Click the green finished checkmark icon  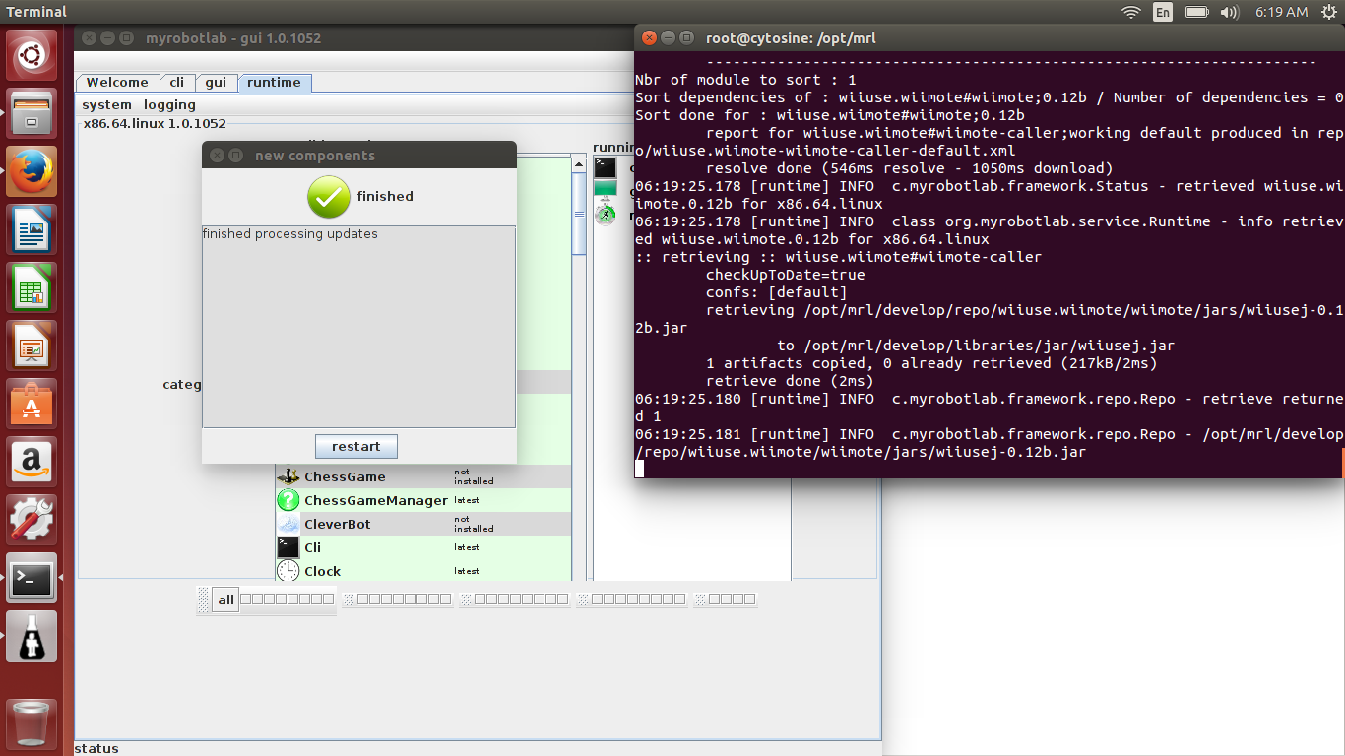[329, 197]
